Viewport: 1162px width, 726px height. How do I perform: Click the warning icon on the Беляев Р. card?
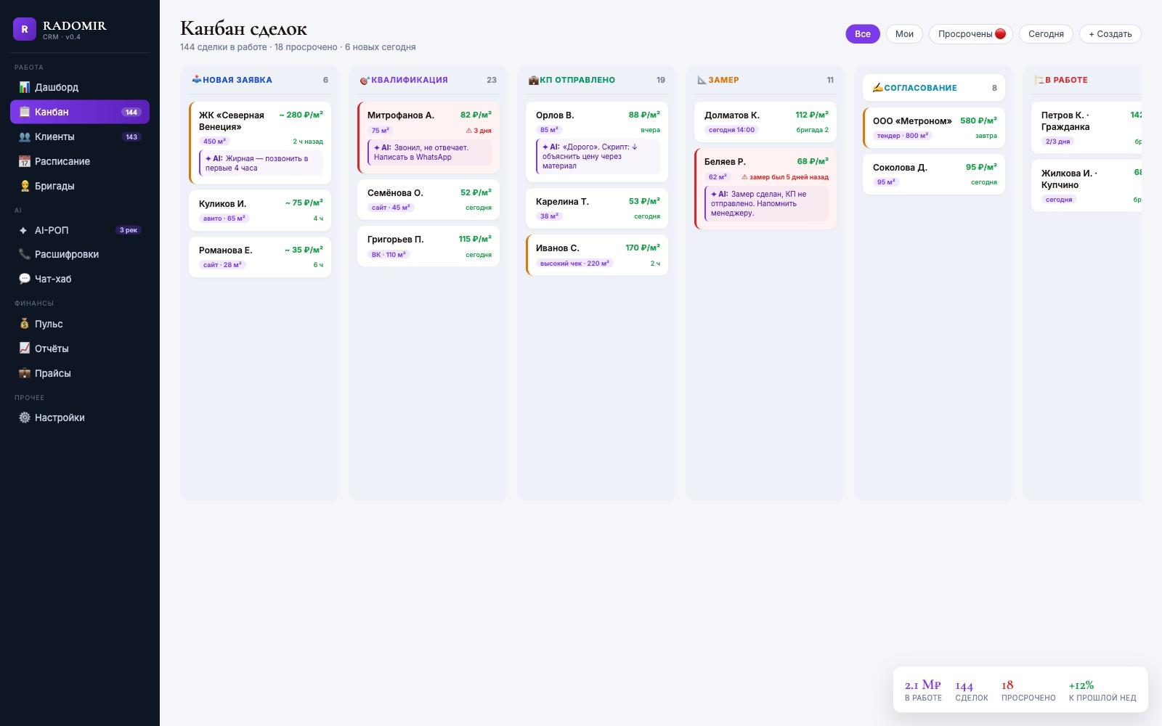[744, 177]
